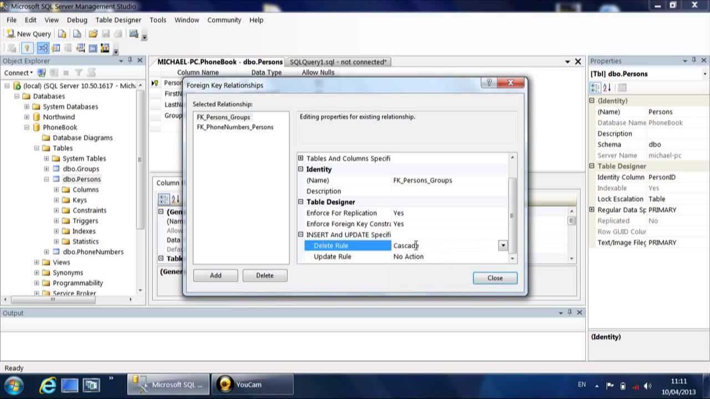Collapse the Identity section in dialog

[x=301, y=169]
